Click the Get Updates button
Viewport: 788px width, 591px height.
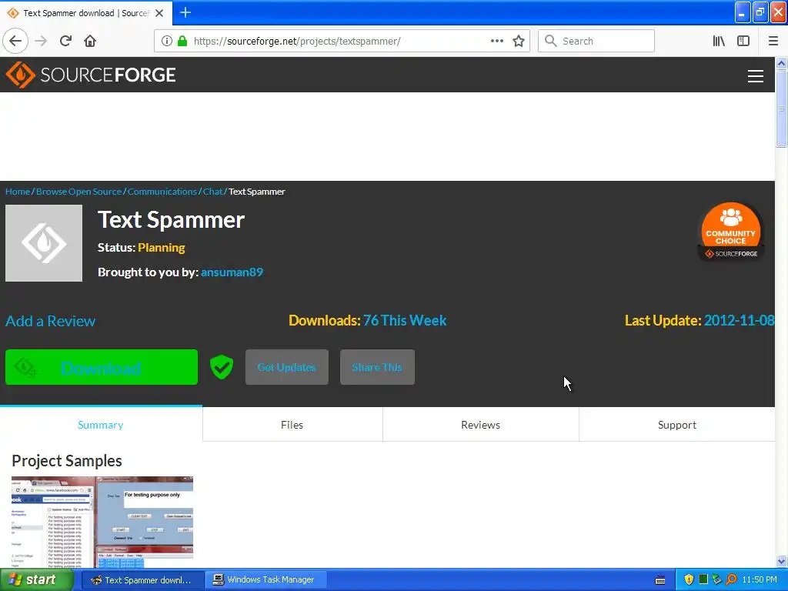(287, 367)
